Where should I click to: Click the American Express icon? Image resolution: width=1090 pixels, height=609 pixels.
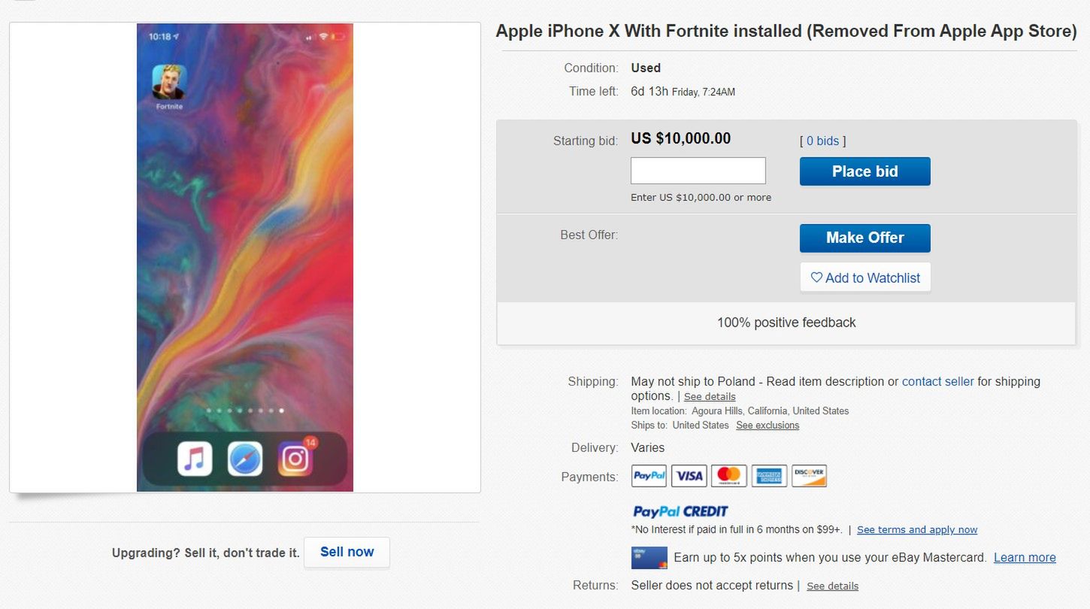[x=769, y=476]
